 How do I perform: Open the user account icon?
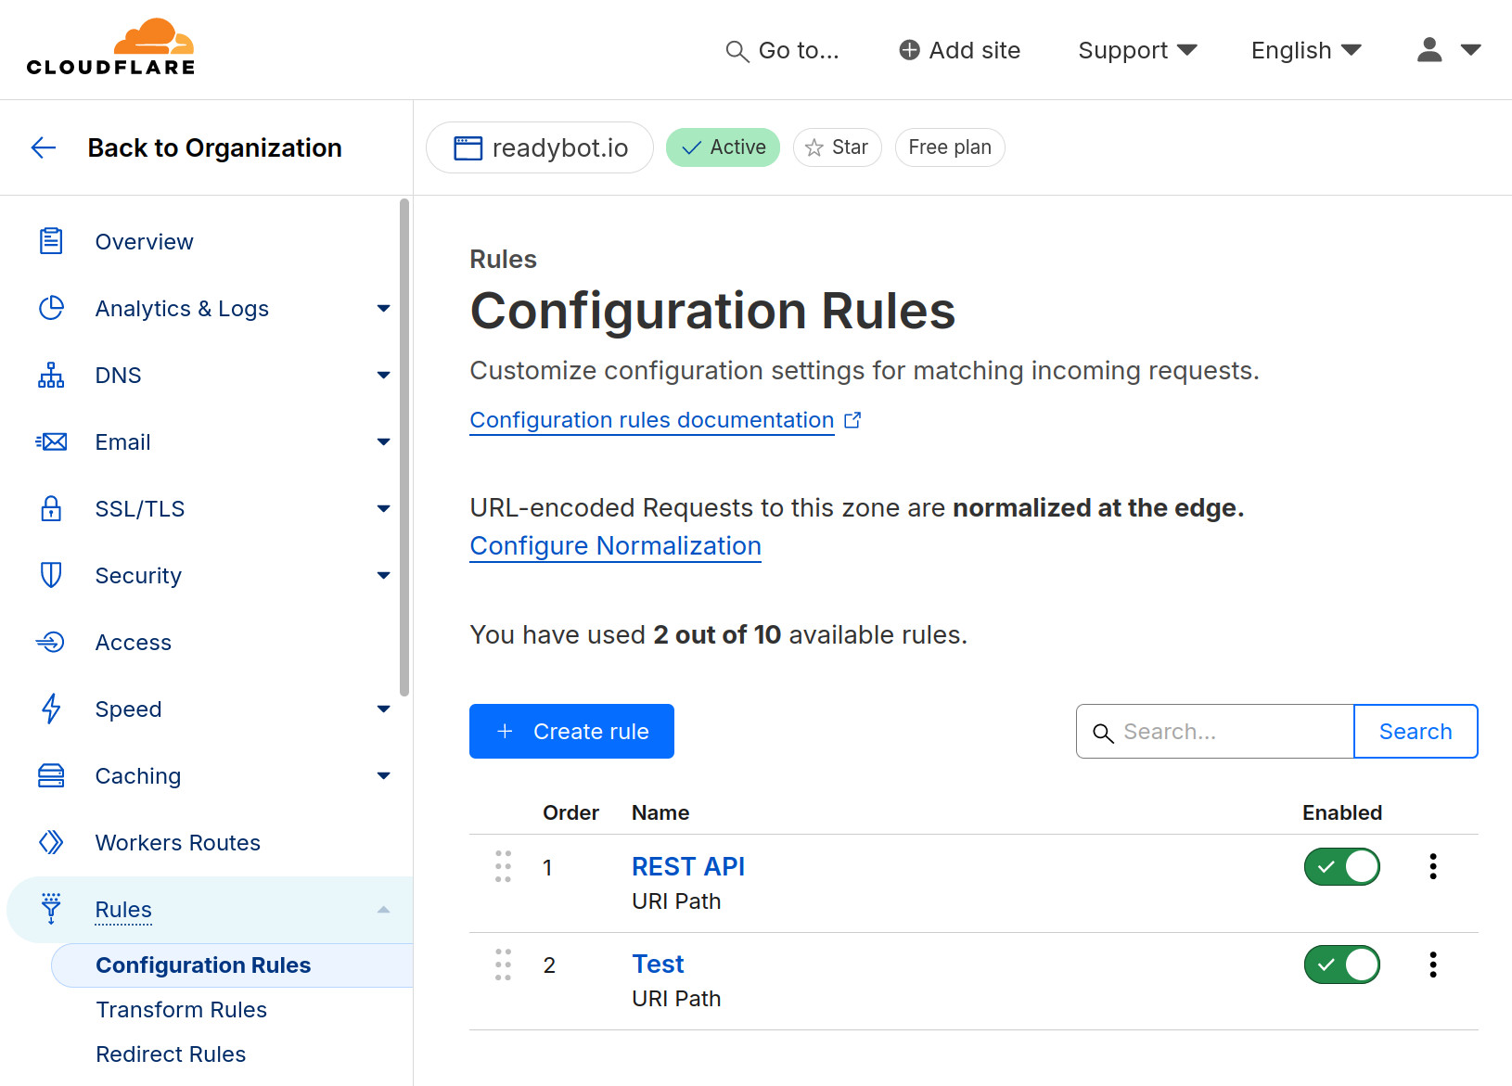pos(1429,50)
